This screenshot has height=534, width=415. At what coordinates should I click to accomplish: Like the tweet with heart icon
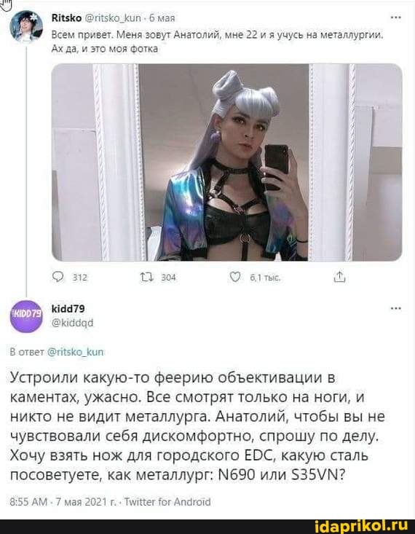tap(235, 278)
